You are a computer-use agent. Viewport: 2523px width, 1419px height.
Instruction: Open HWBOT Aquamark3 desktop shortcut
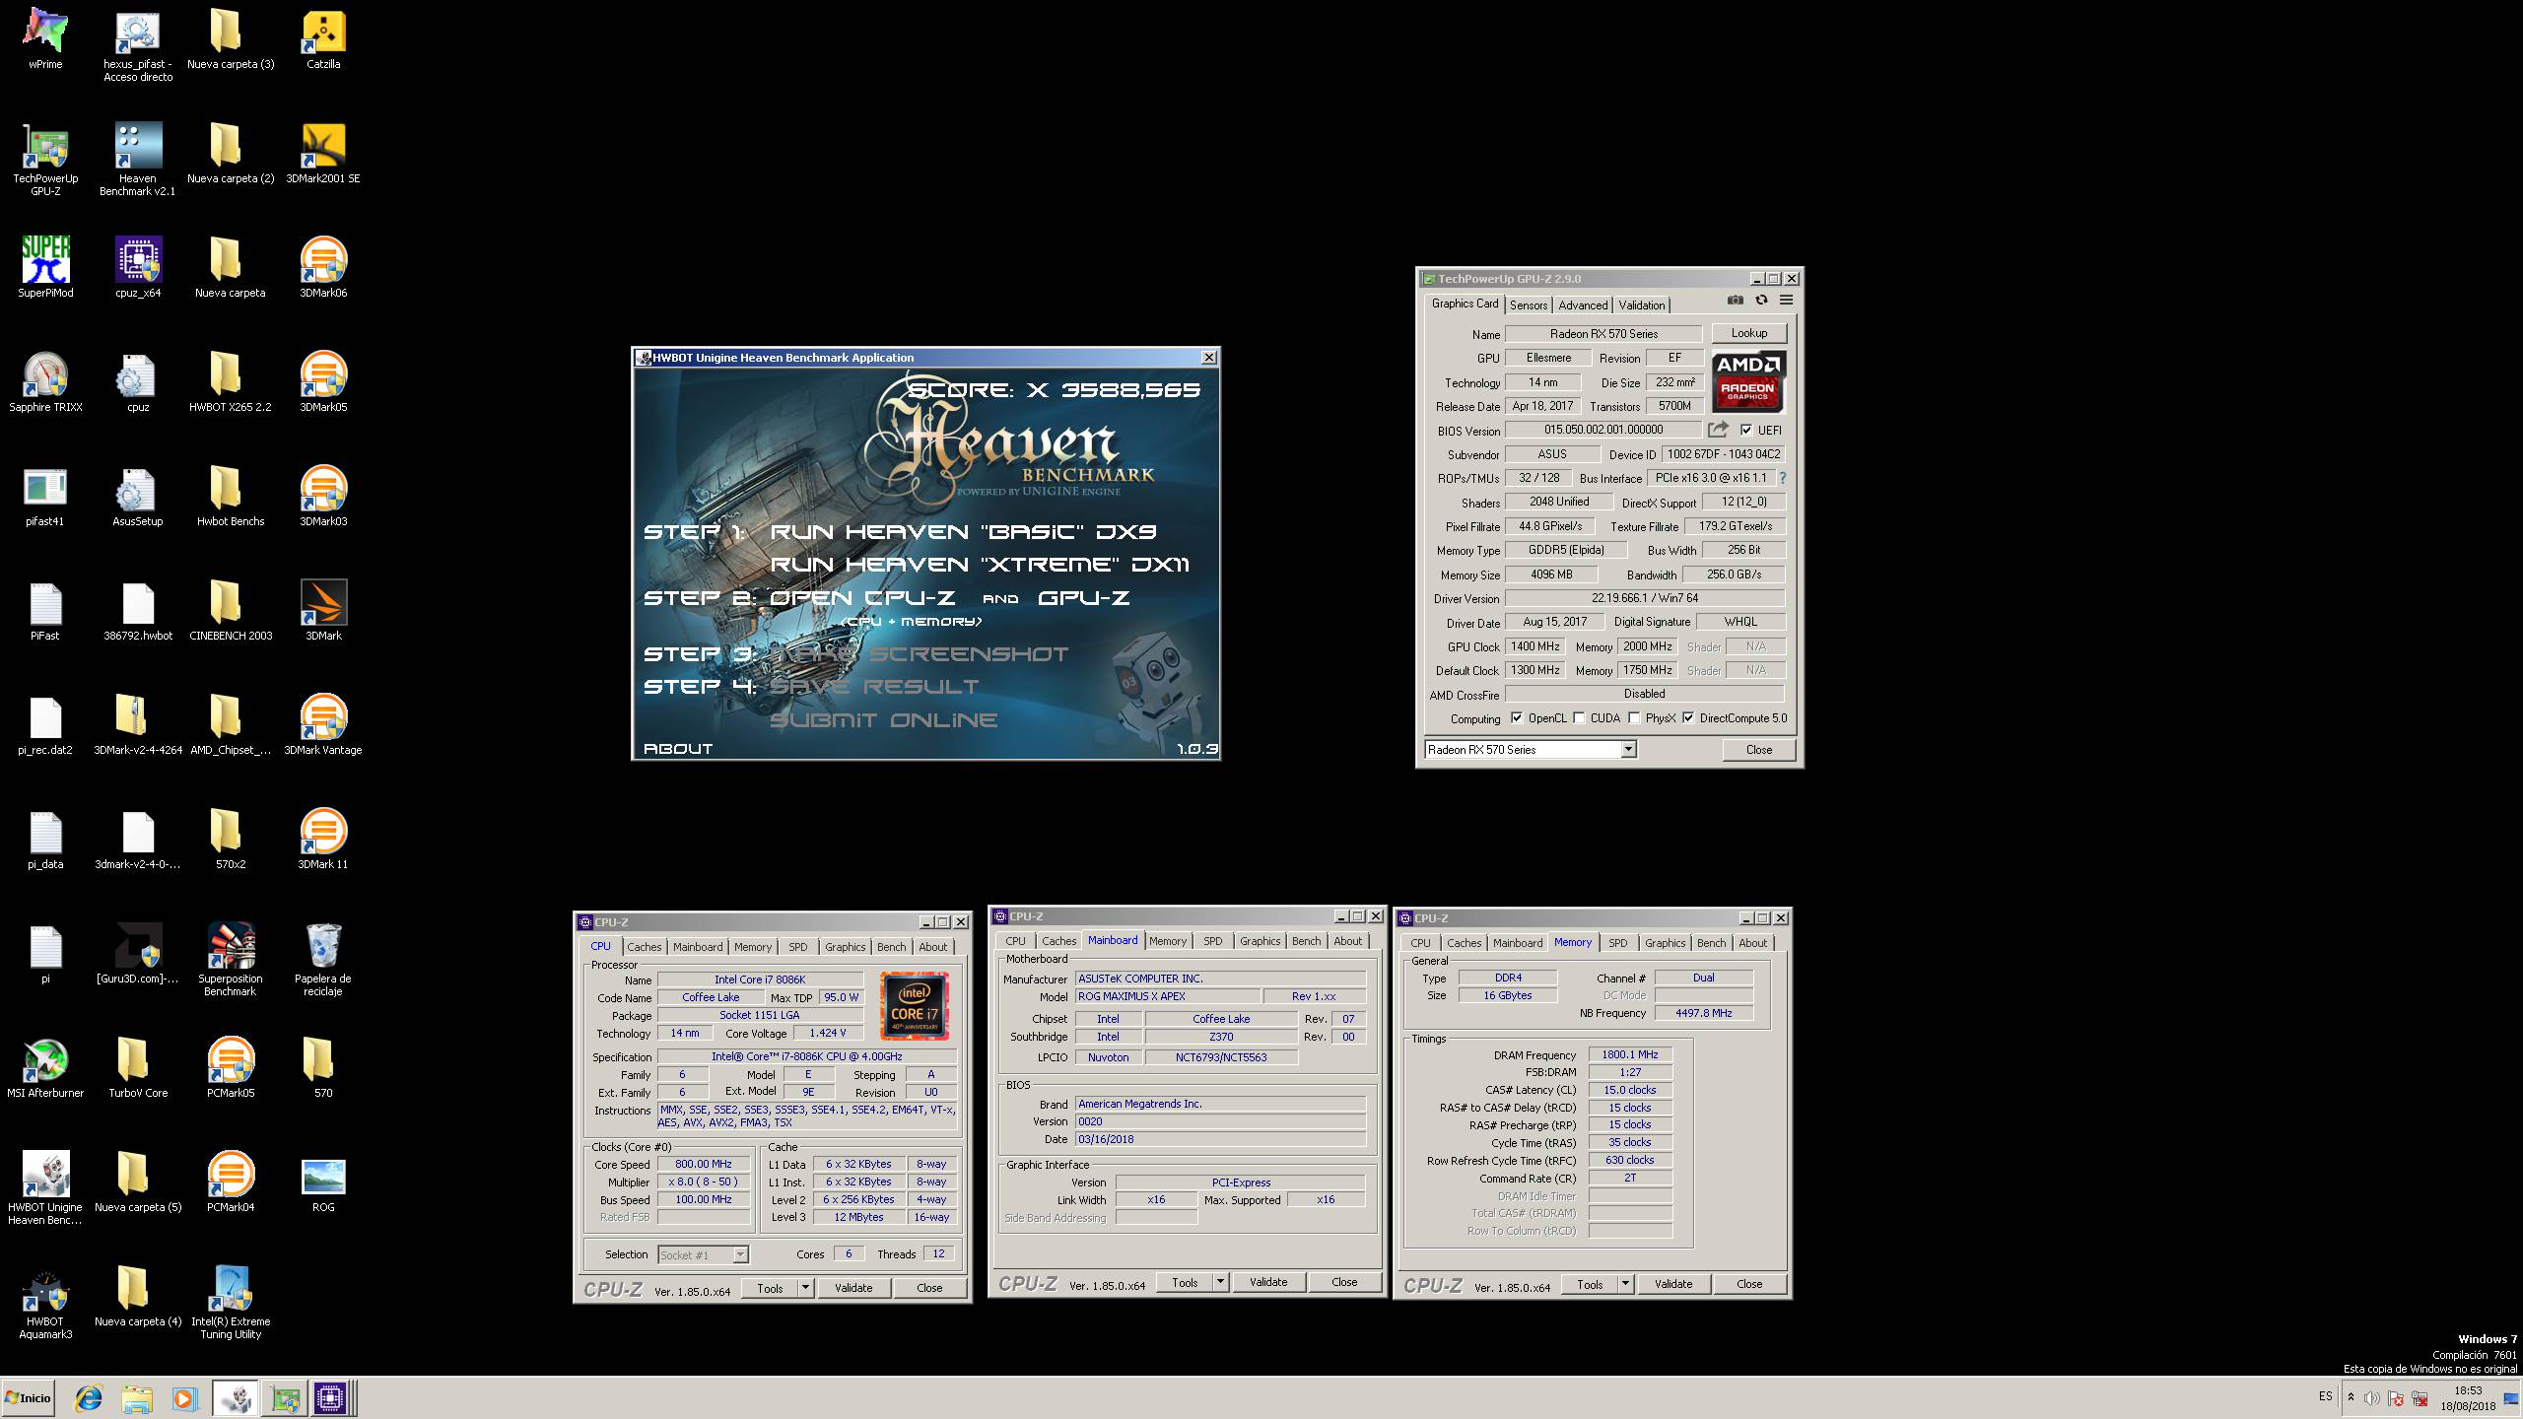(x=45, y=1303)
